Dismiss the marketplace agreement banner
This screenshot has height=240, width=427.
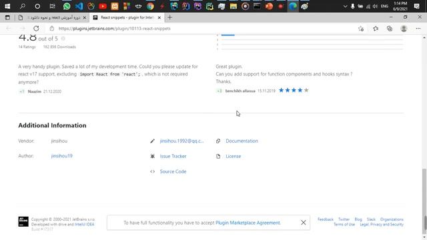pyautogui.click(x=304, y=223)
